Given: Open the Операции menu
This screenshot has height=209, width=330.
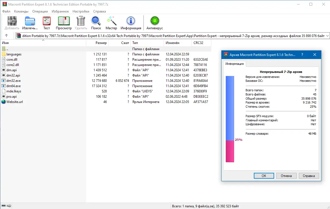Looking at the screenshot, I should click(x=40, y=11).
